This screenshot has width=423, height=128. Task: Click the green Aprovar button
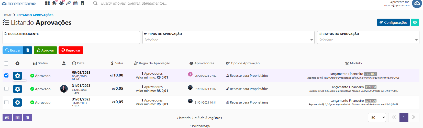(x=45, y=50)
